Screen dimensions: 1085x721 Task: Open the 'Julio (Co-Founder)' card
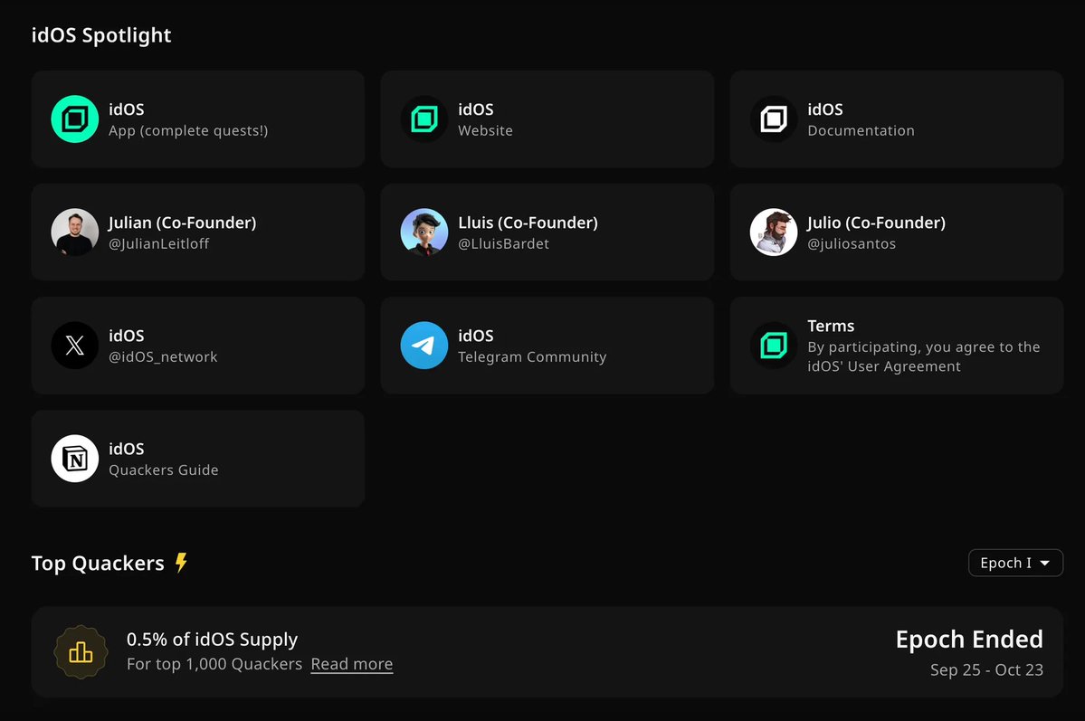tap(897, 232)
